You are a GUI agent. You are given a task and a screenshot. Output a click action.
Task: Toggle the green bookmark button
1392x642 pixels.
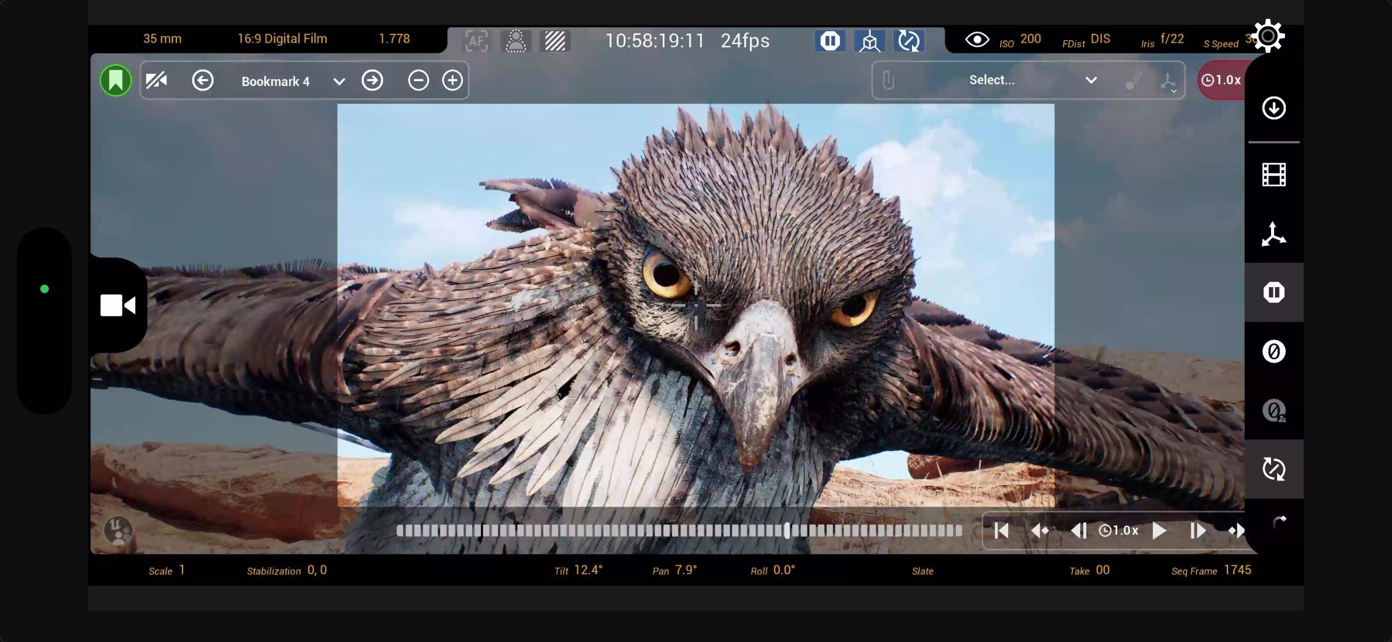pos(116,81)
